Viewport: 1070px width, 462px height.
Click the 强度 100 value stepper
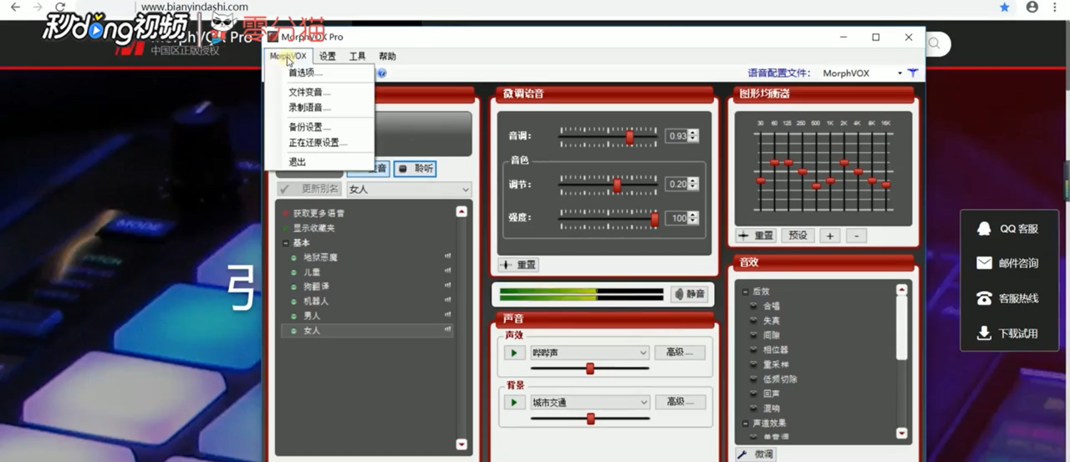tap(693, 218)
